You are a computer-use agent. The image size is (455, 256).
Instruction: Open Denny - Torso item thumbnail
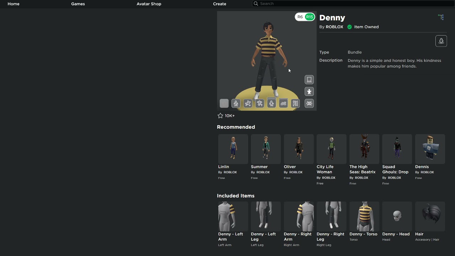pyautogui.click(x=364, y=217)
